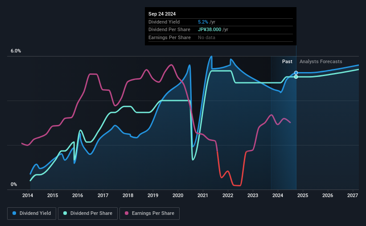The height and width of the screenshot is (226, 366).
Task: Click the pink Earnings Per Share legend dot
Action: pyautogui.click(x=127, y=213)
